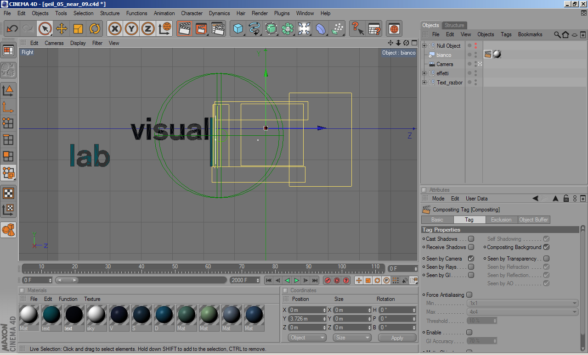Add a HyperNURBS object

coord(271,29)
